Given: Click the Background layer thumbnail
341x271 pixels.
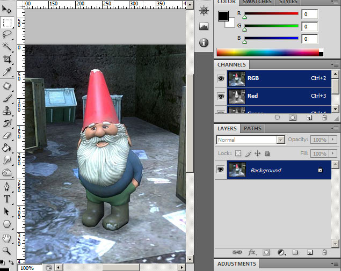Looking at the screenshot, I should [x=237, y=169].
